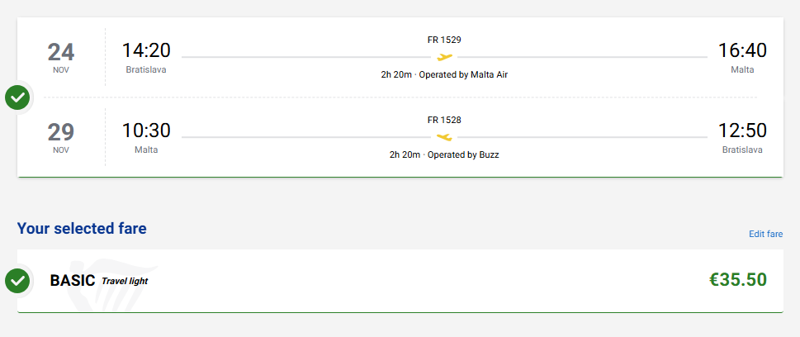The width and height of the screenshot is (800, 337).
Task: Click flight number FR 1529
Action: 444,40
